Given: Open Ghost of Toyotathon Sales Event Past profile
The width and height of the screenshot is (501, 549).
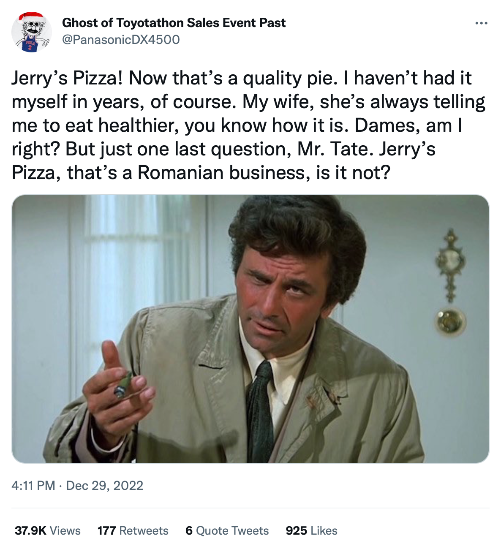Looking at the screenshot, I should 174,23.
